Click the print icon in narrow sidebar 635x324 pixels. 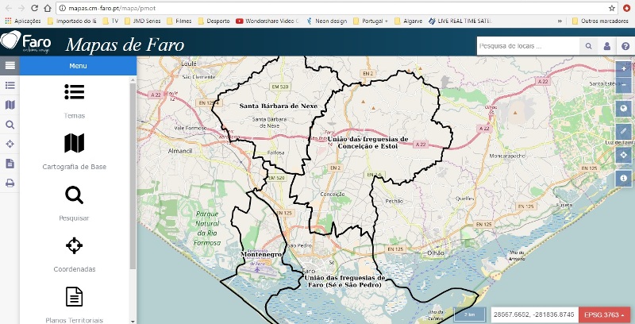10,183
